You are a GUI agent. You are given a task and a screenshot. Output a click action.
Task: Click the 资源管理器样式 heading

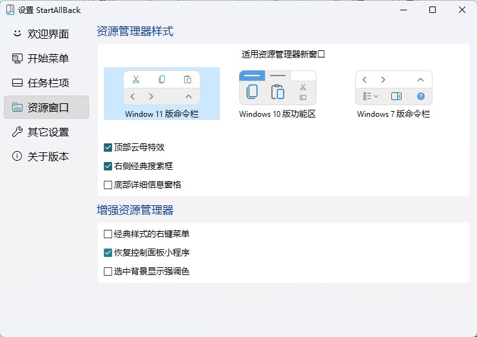135,31
